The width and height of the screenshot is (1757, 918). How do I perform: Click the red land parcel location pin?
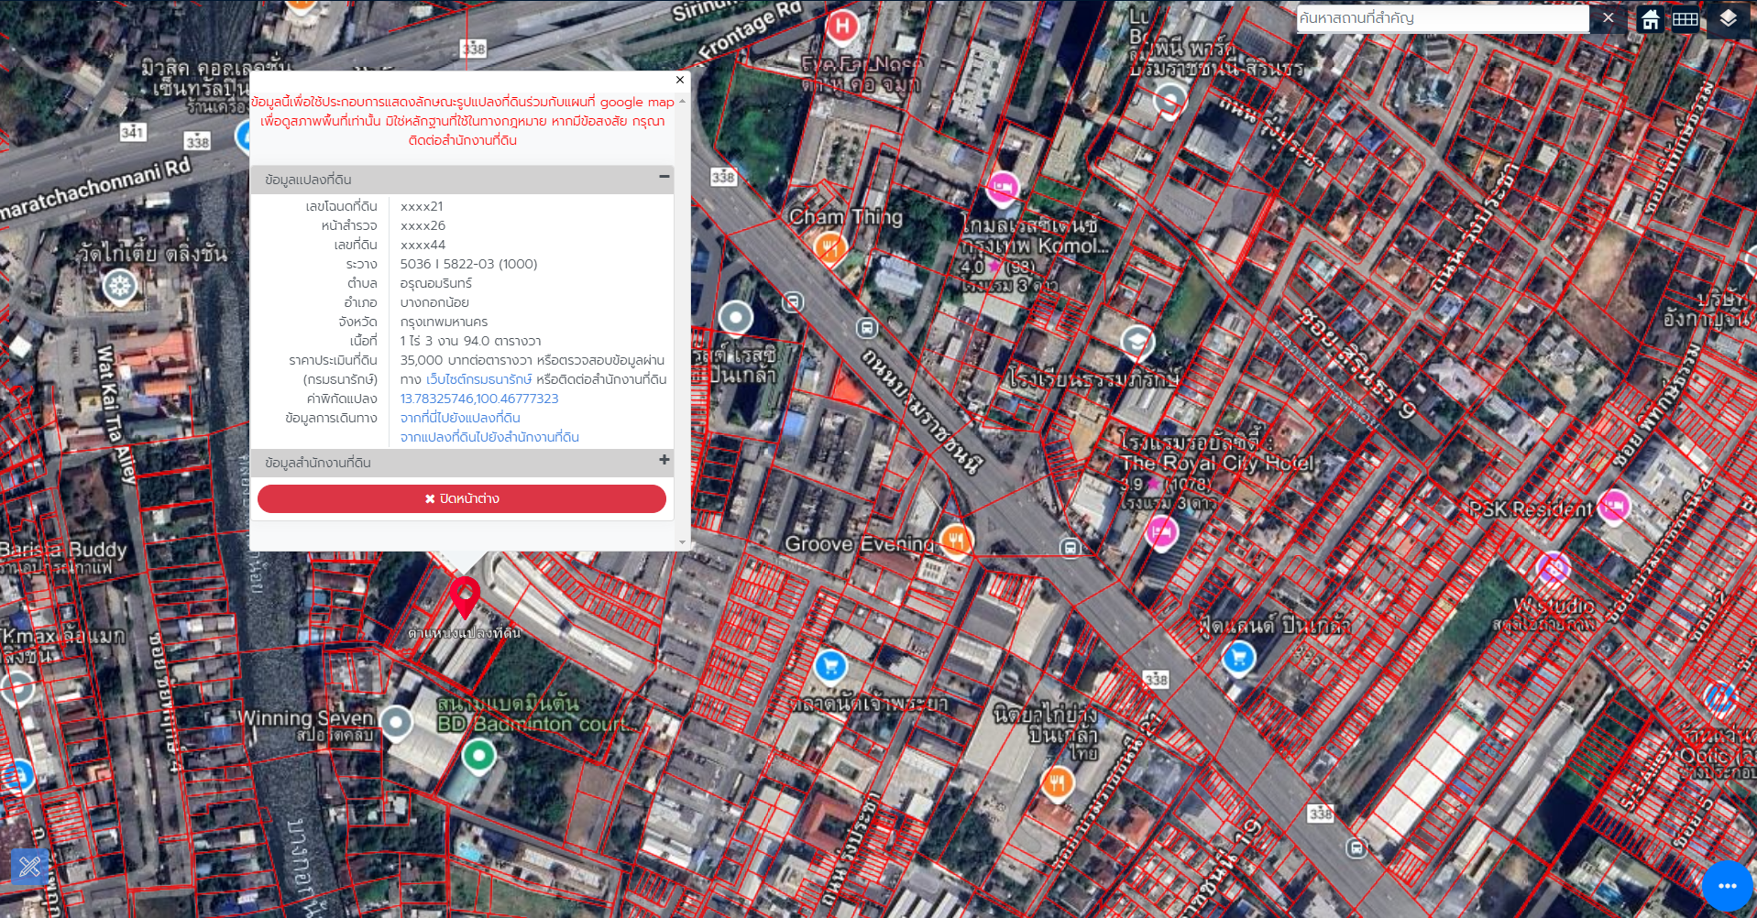tap(465, 597)
